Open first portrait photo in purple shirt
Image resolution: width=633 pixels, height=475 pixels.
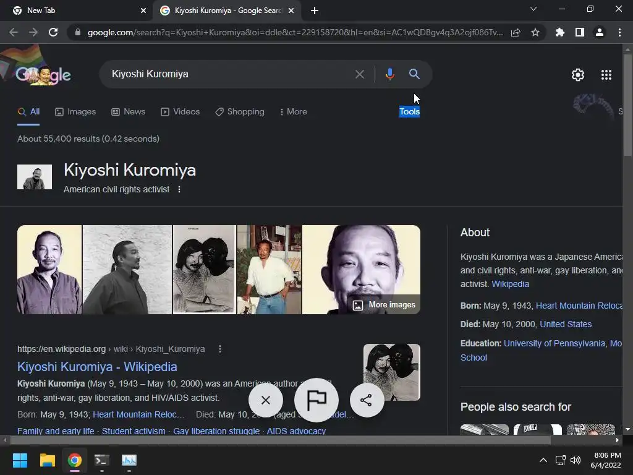click(x=49, y=270)
